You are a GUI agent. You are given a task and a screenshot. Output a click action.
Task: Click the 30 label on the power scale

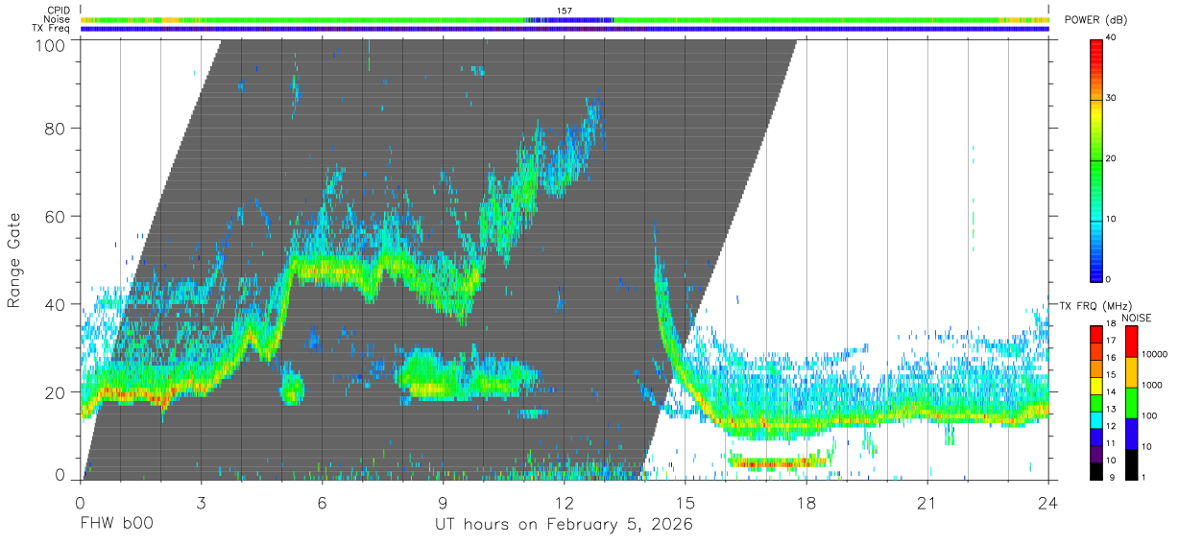(x=1111, y=98)
